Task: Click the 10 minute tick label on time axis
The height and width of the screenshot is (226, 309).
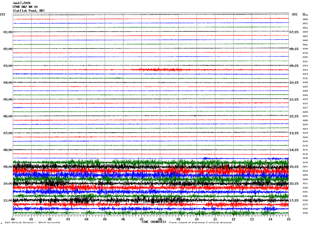Action: tap(197, 219)
